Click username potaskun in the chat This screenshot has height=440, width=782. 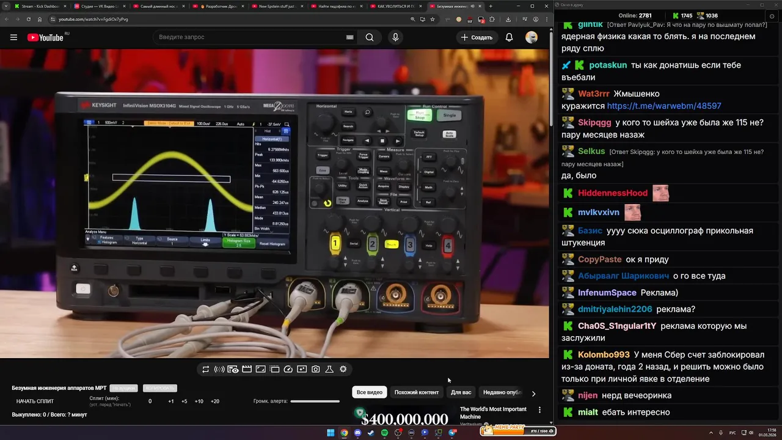pos(608,65)
